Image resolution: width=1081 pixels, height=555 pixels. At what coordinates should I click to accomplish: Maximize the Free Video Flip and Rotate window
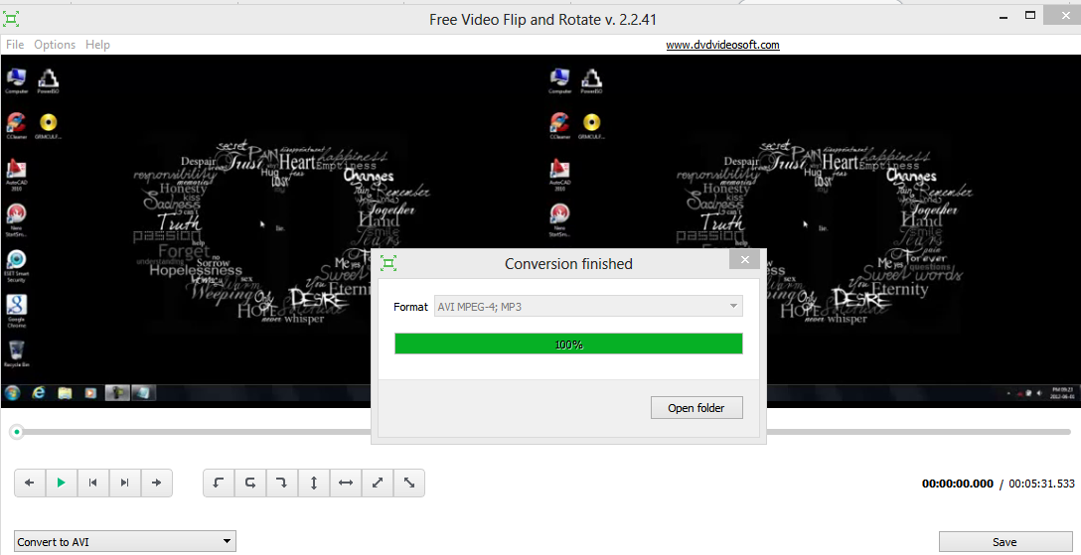[x=1030, y=15]
